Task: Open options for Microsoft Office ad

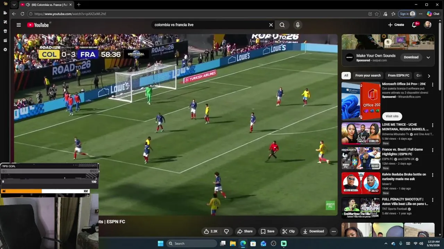Action: point(432,84)
